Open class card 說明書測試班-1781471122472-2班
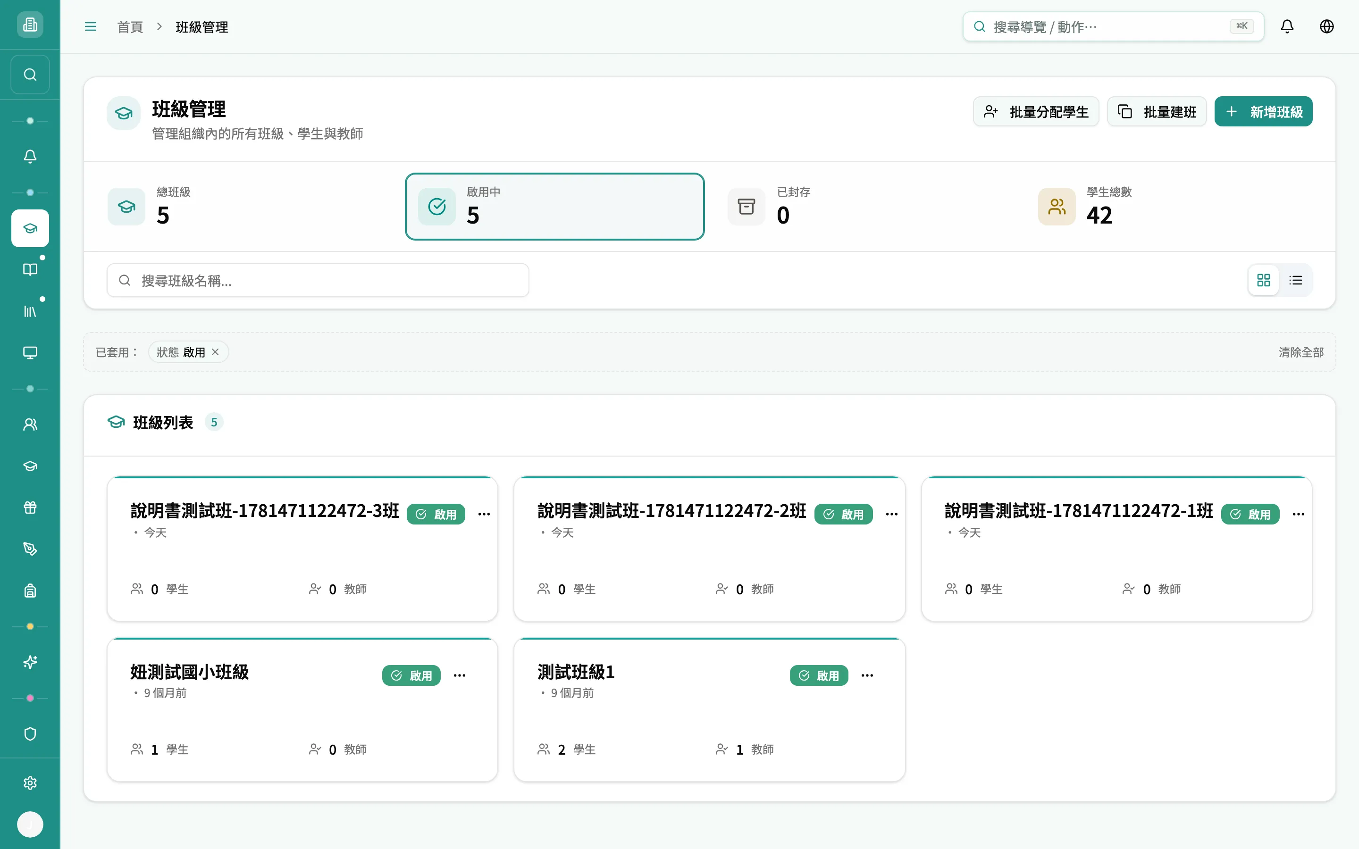 (x=709, y=549)
